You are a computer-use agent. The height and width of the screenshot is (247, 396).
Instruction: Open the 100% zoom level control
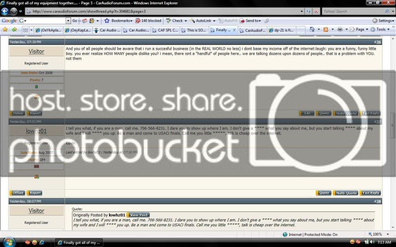click(379, 234)
